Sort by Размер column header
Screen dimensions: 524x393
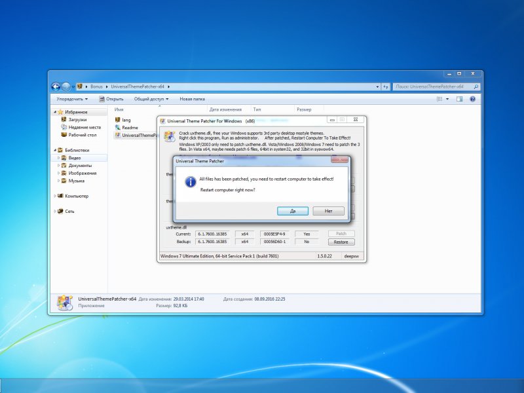(x=304, y=109)
